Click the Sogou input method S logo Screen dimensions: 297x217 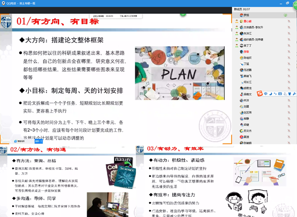260,93
